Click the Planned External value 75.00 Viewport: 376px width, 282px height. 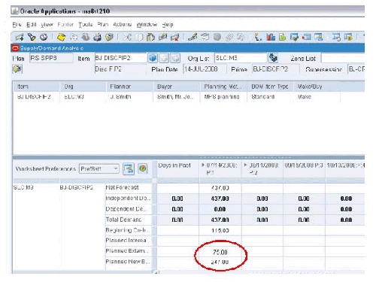pyautogui.click(x=220, y=252)
